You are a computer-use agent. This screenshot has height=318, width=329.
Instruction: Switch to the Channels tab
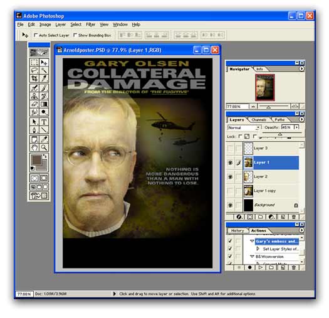point(258,120)
